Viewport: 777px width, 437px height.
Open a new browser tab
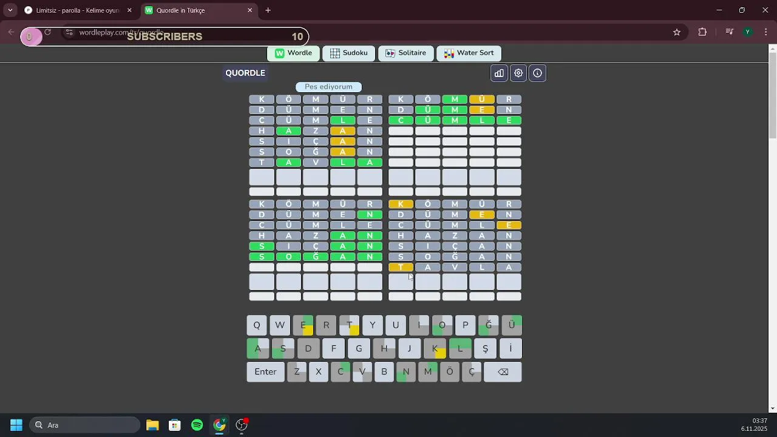point(268,10)
